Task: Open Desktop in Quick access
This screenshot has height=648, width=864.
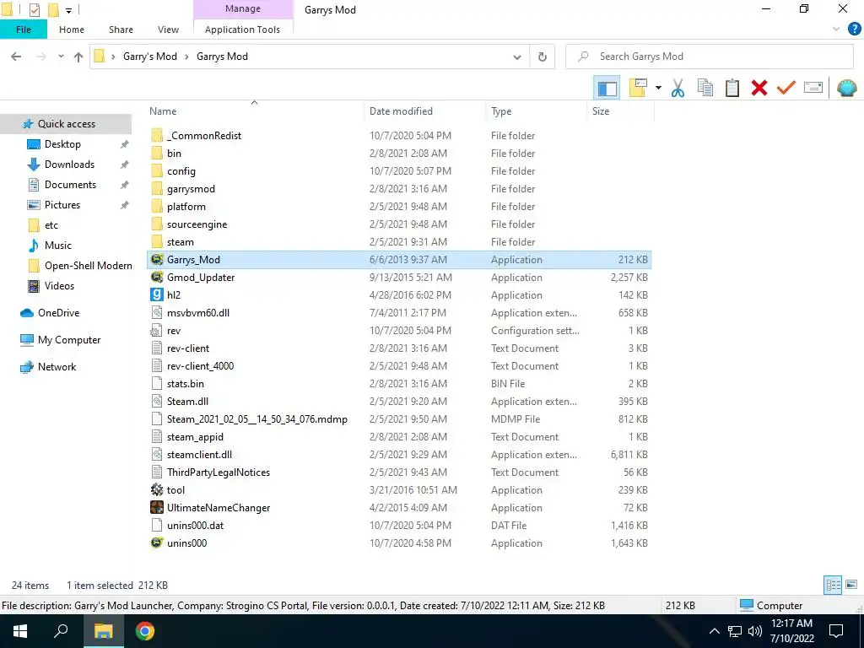Action: click(x=62, y=144)
